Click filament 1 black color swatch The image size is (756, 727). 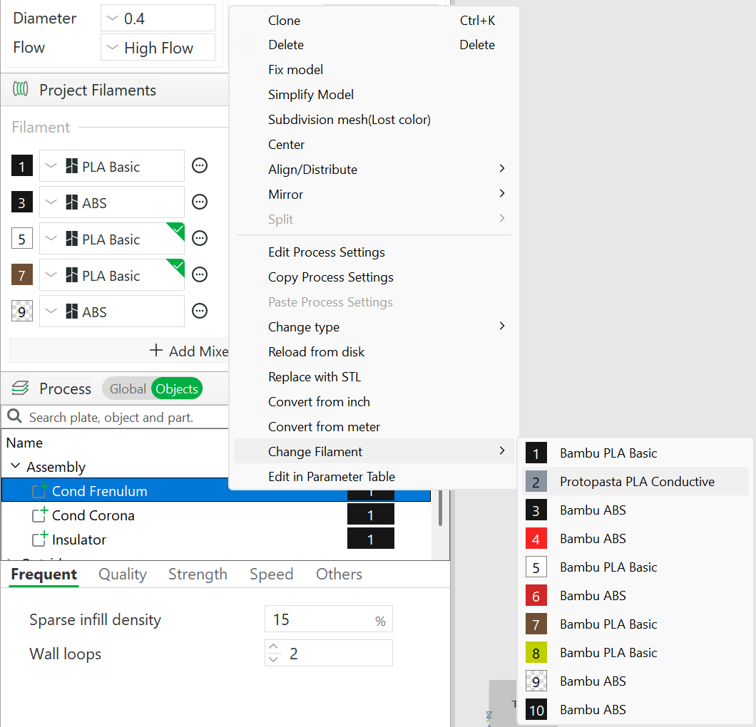21,166
